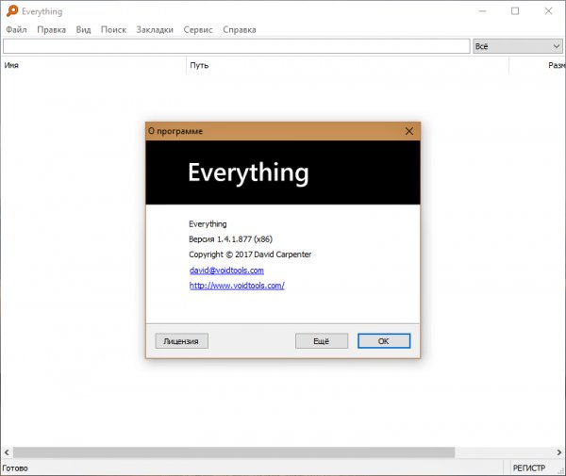The width and height of the screenshot is (566, 476).
Task: Click the Версия 1.4.1.877 (x86) text
Action: (230, 239)
